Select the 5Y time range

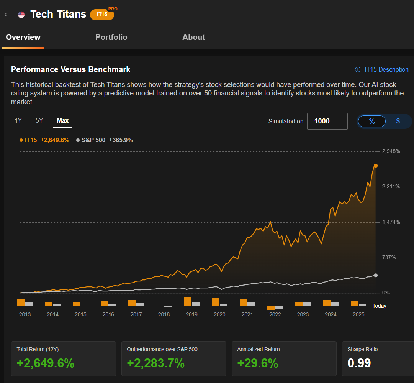click(x=39, y=121)
